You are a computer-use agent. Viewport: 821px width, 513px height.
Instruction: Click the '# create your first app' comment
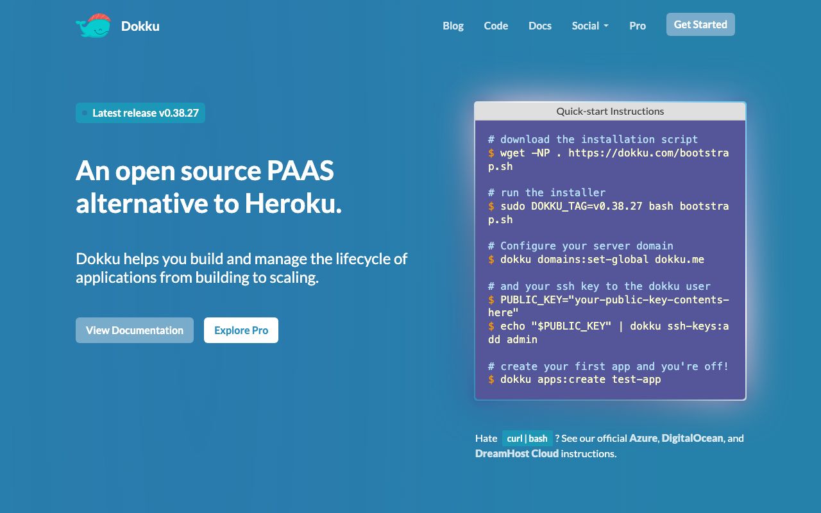click(x=609, y=366)
